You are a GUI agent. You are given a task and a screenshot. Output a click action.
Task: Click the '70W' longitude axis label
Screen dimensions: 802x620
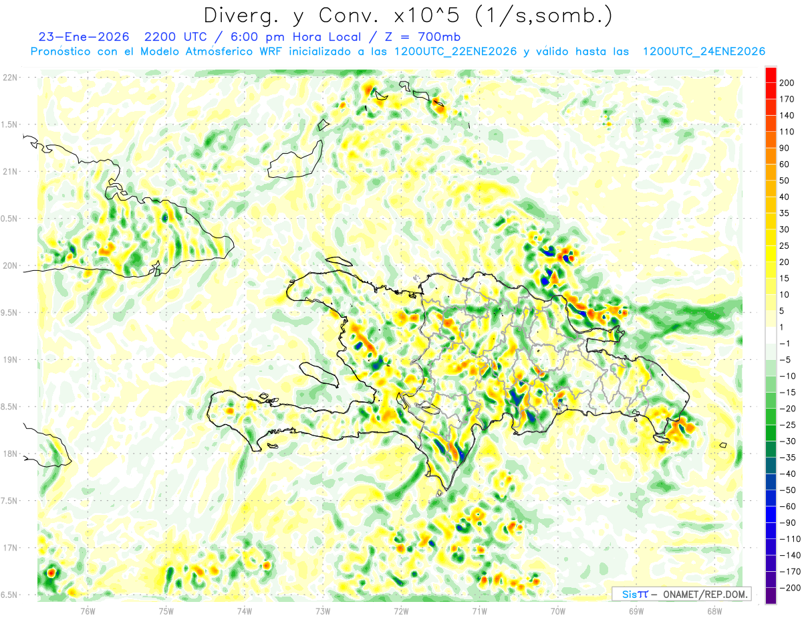coord(558,611)
